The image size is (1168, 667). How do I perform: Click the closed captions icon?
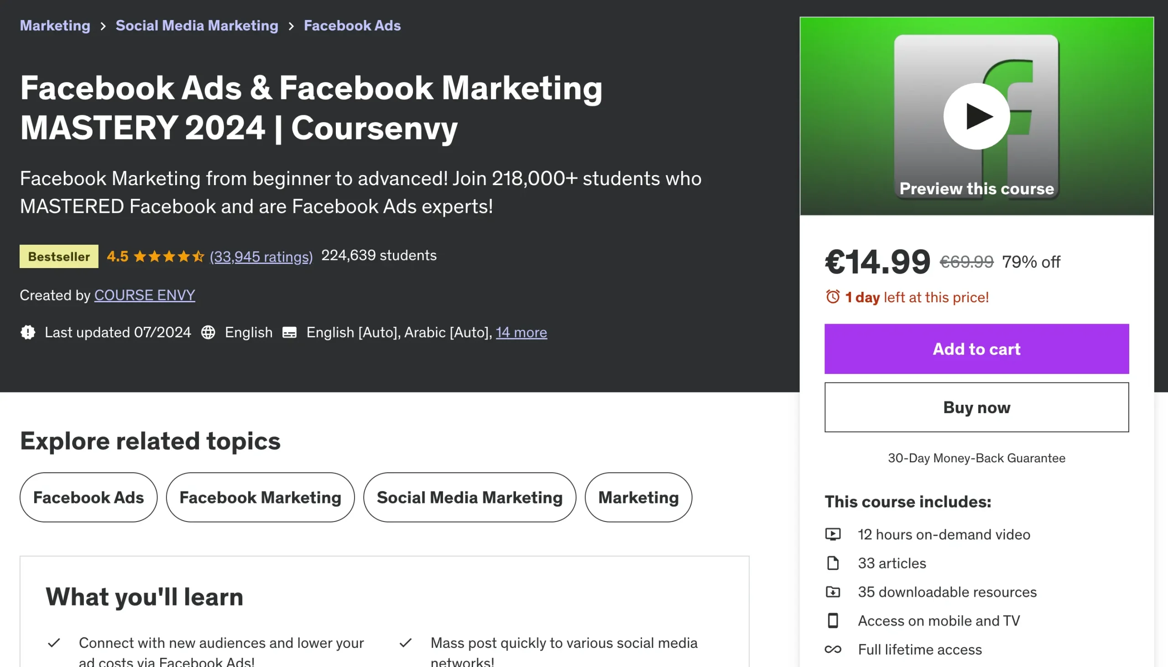(x=289, y=332)
